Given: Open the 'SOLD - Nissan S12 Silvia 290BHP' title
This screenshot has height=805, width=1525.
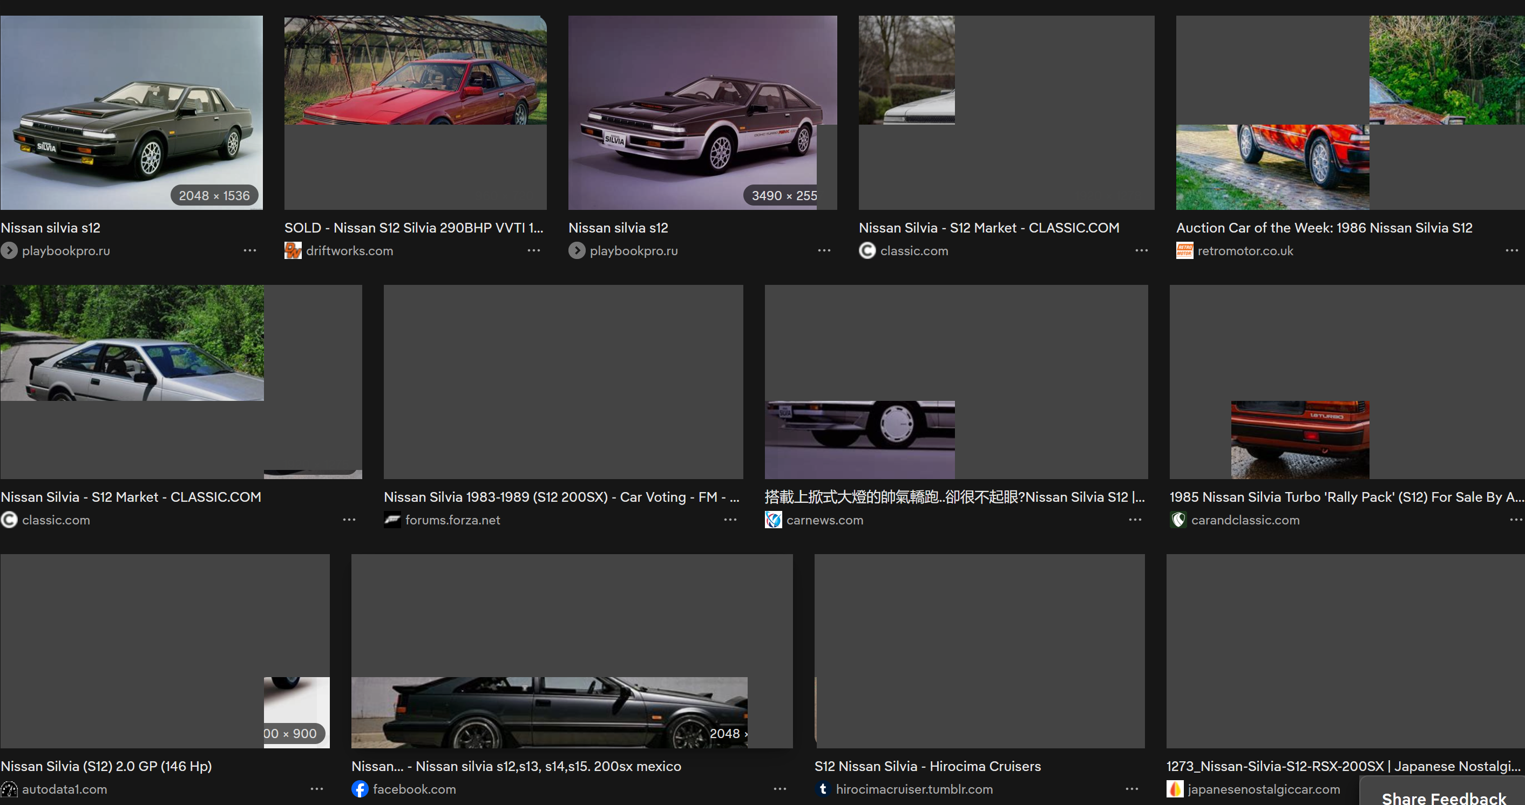Looking at the screenshot, I should tap(414, 228).
